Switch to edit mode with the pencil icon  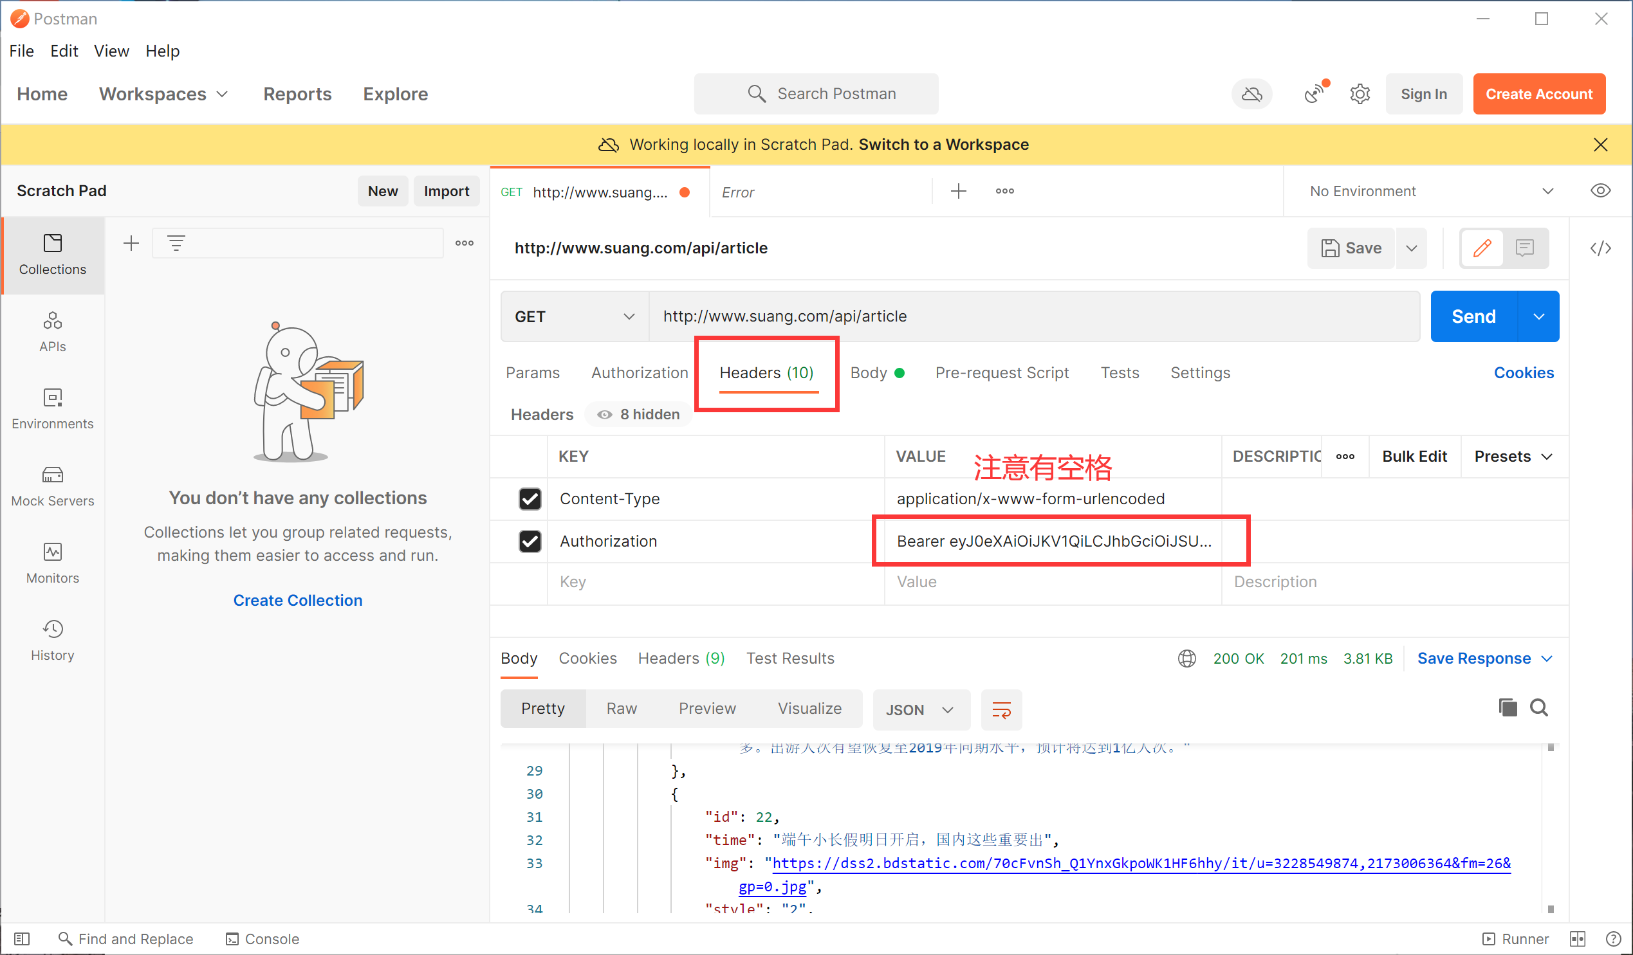1482,248
